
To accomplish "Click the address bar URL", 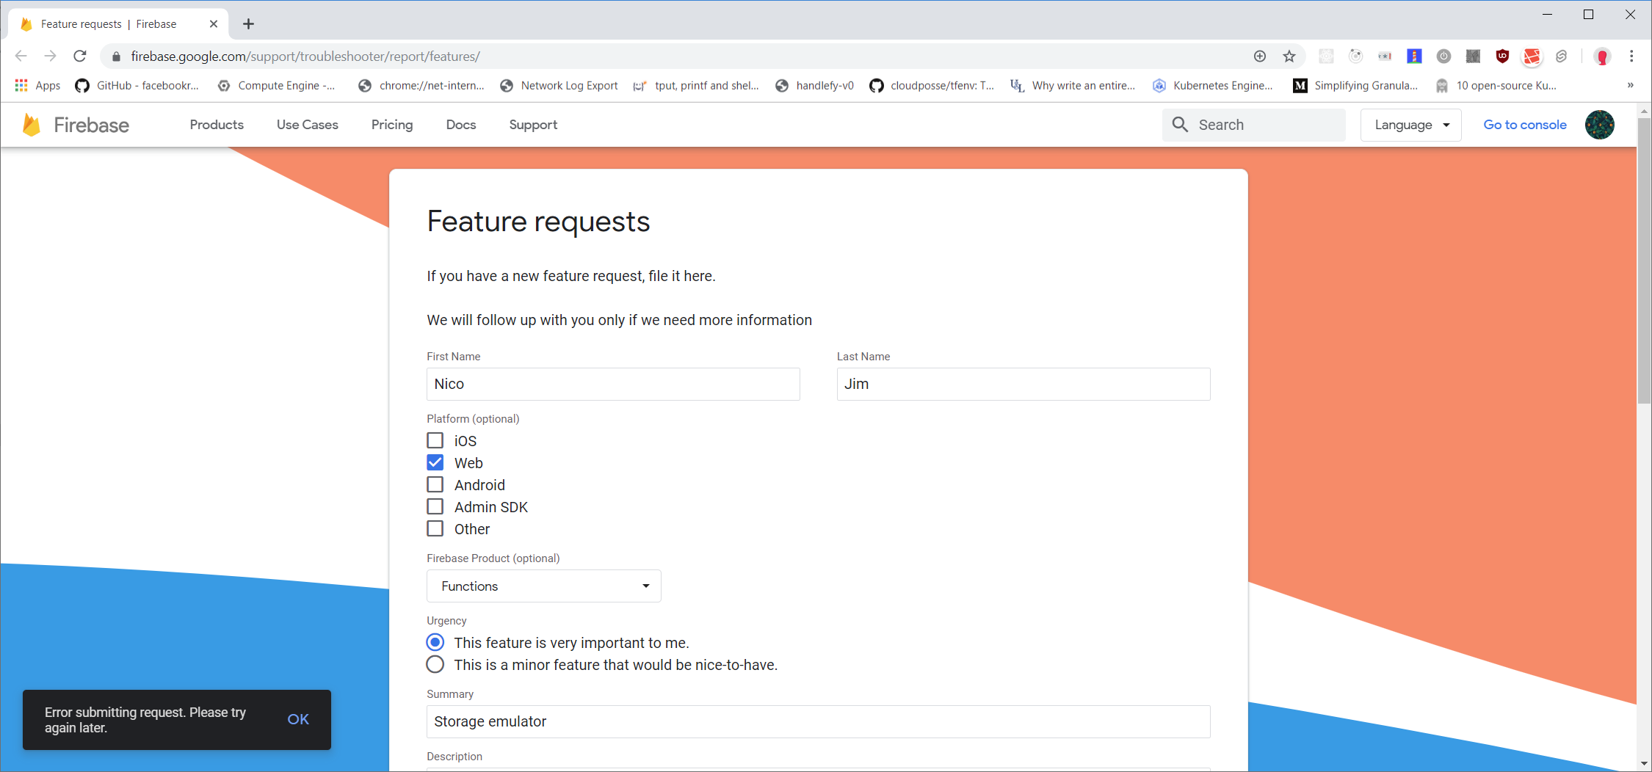I will pos(305,57).
